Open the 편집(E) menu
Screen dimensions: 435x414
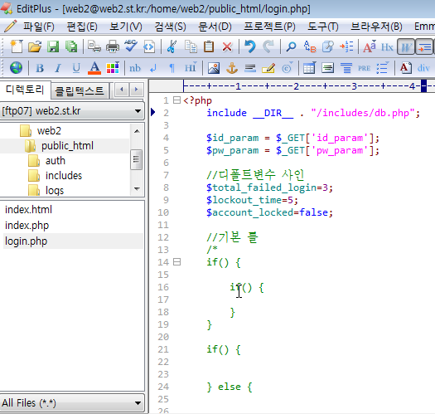pyautogui.click(x=82, y=27)
